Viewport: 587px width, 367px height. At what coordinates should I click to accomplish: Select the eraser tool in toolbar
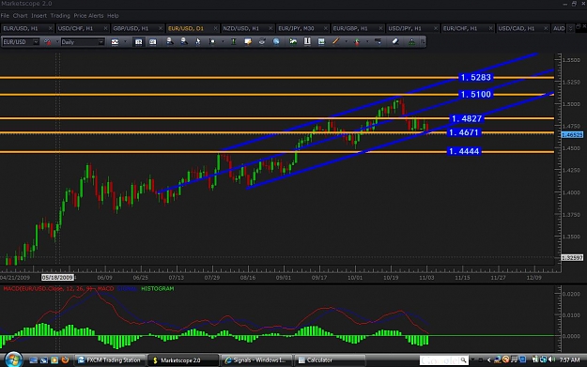(x=395, y=41)
